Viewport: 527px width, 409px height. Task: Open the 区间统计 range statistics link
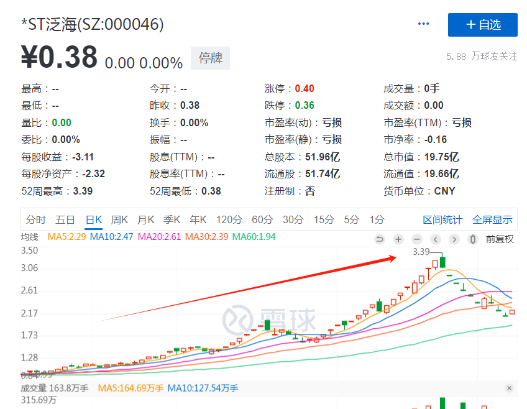(442, 220)
